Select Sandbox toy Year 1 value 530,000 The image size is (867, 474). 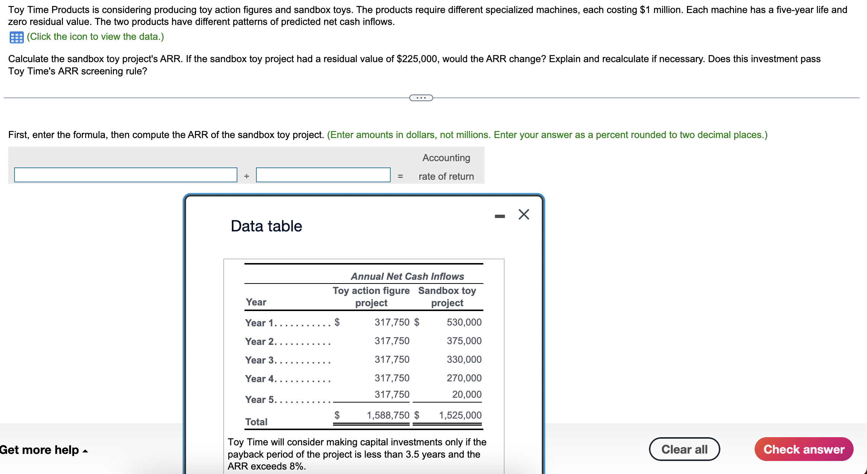coord(464,322)
